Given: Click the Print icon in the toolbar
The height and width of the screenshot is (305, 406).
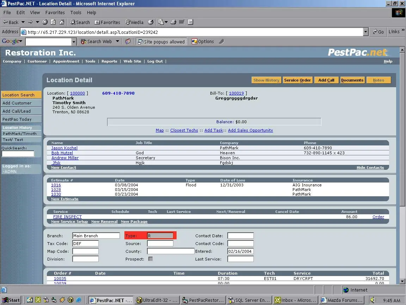Looking at the screenshot, I should (173, 22).
